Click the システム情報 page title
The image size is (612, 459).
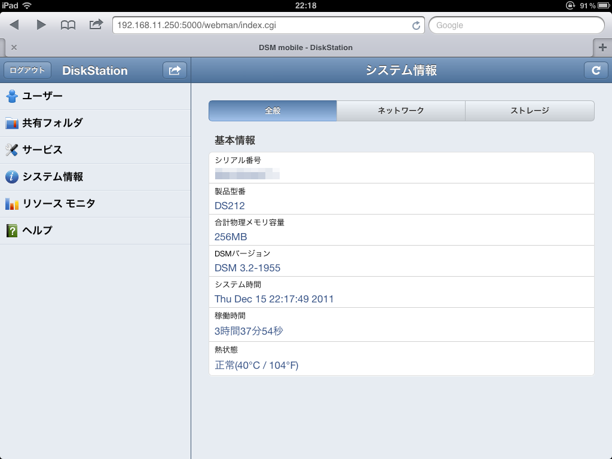pos(401,71)
